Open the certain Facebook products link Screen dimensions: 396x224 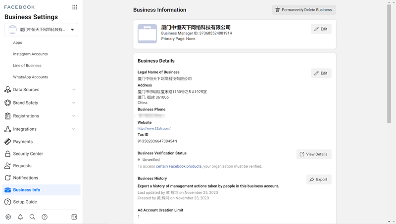coord(179,166)
